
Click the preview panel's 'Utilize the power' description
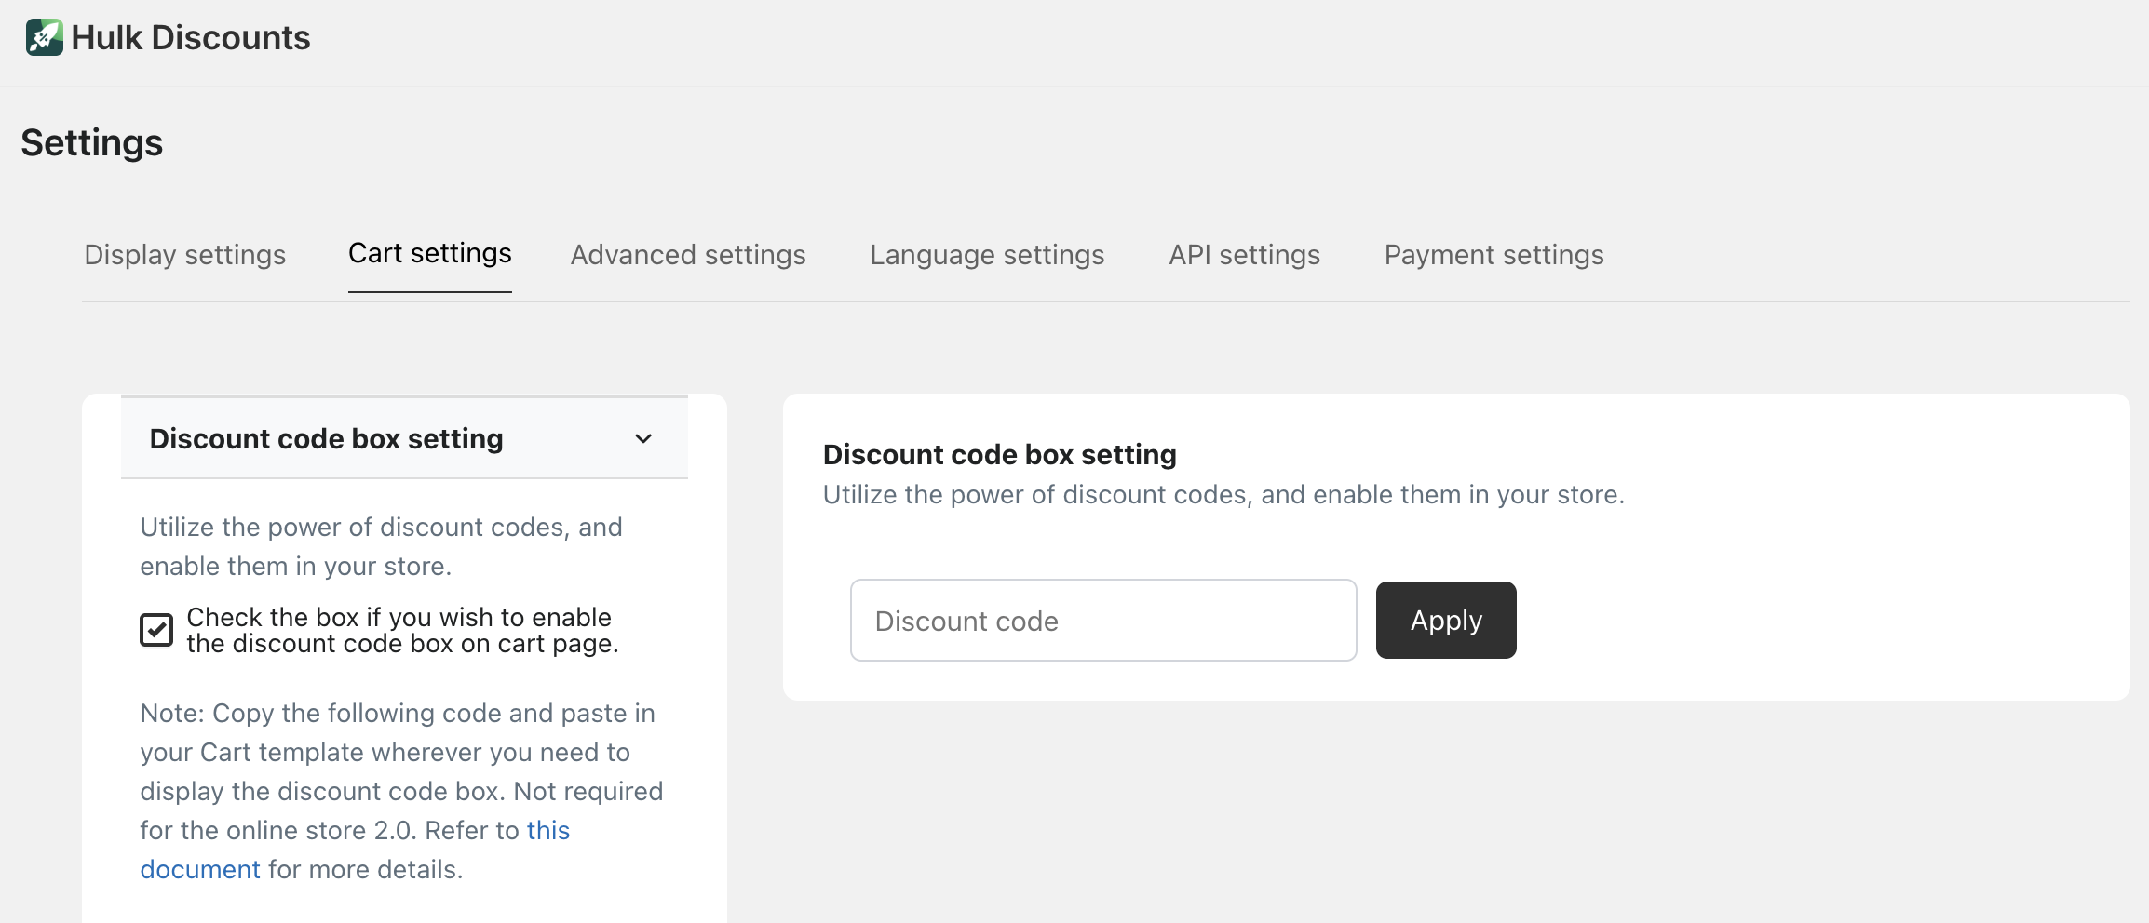(1223, 494)
